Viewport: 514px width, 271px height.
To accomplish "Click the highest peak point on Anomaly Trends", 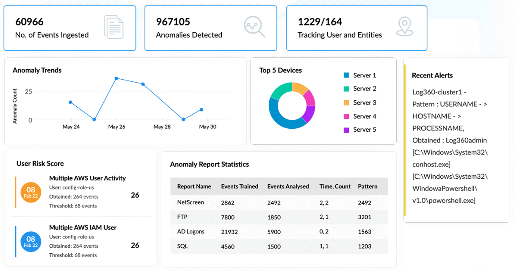I will tap(116, 78).
